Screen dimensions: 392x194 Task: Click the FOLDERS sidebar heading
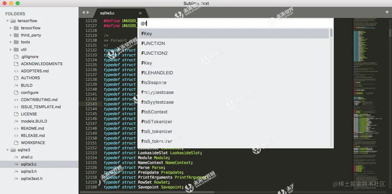click(15, 14)
